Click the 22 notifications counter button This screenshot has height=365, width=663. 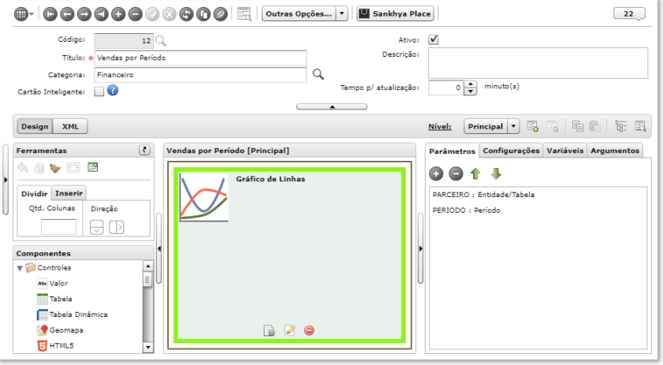click(x=629, y=13)
